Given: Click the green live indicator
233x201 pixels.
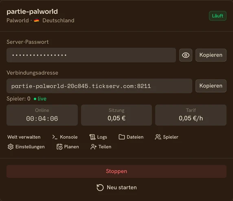Looking at the screenshot, I should click(40, 99).
